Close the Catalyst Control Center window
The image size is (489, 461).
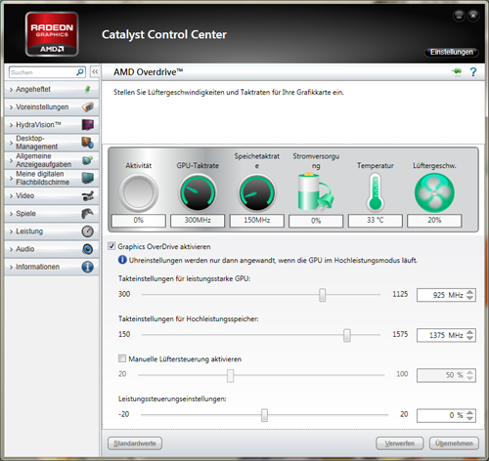pyautogui.click(x=473, y=16)
